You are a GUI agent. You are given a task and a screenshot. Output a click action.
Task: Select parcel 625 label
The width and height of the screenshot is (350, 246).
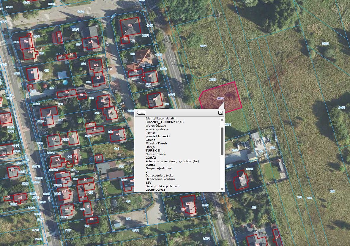[x=41, y=53]
